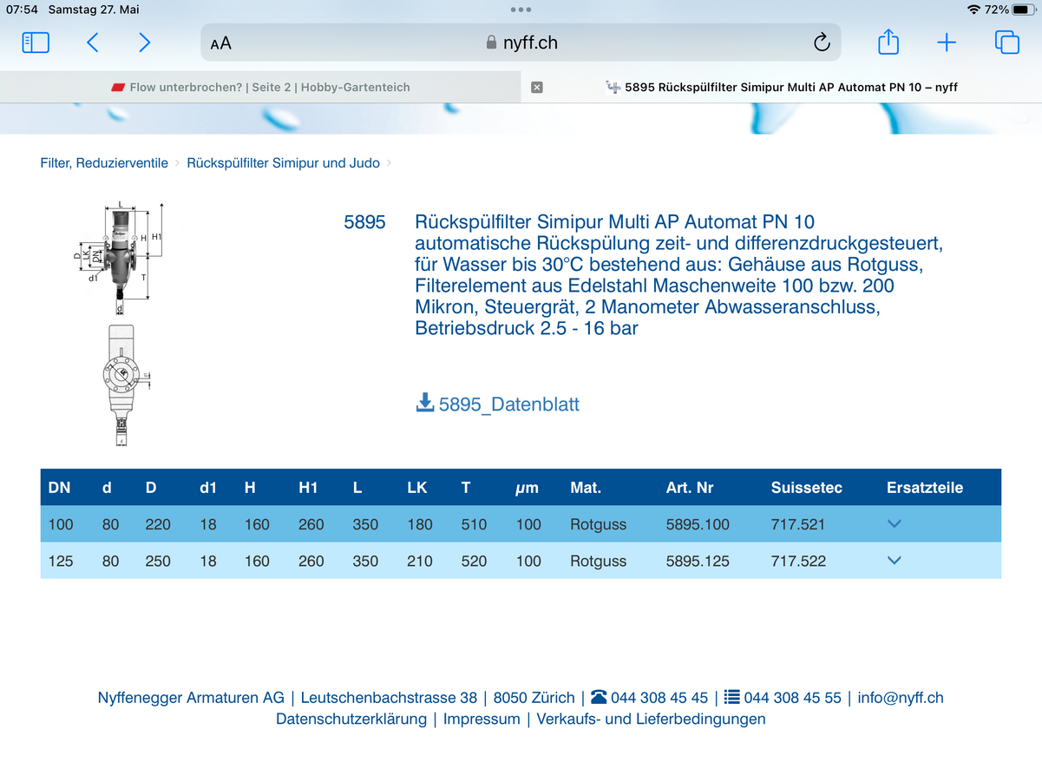Open the Share sheet
The width and height of the screenshot is (1042, 782).
(888, 42)
